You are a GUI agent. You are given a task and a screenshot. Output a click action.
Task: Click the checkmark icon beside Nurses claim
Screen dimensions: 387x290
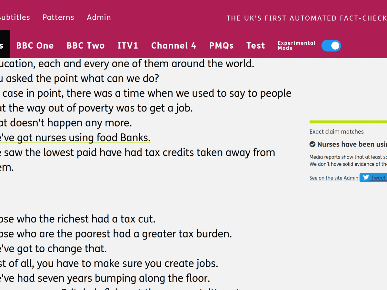313,144
